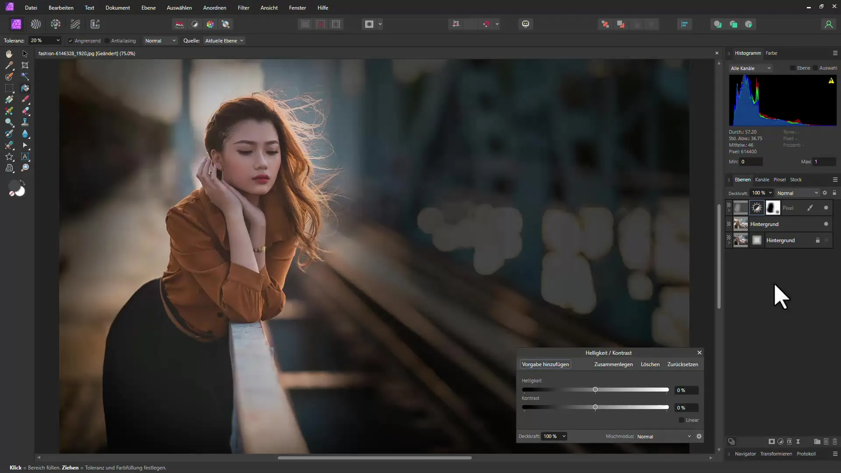Select the Zoom magnifier tool
The height and width of the screenshot is (473, 841).
[x=25, y=168]
